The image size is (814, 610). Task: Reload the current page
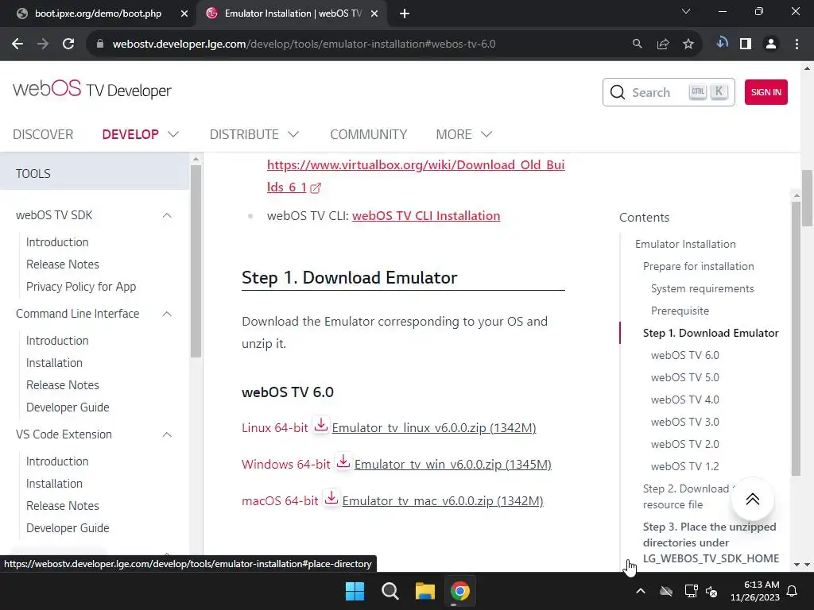click(x=68, y=44)
